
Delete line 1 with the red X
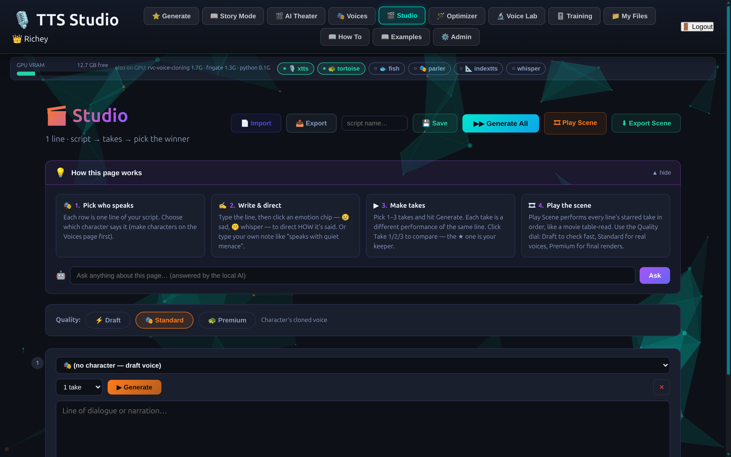(661, 387)
